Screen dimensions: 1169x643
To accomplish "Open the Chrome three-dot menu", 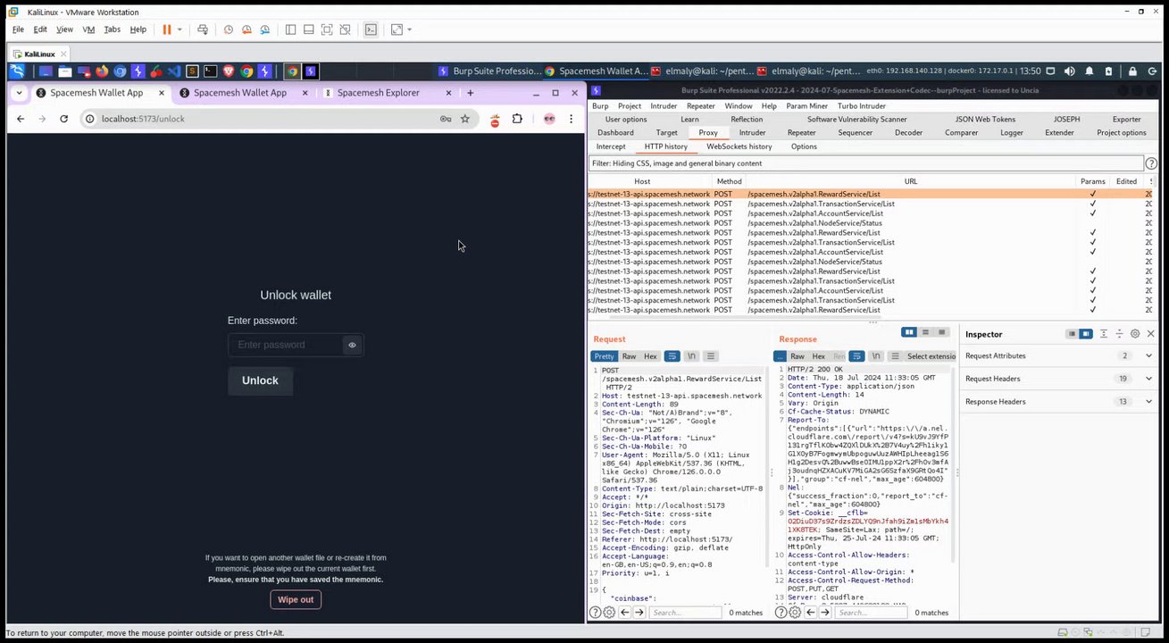I will click(571, 119).
